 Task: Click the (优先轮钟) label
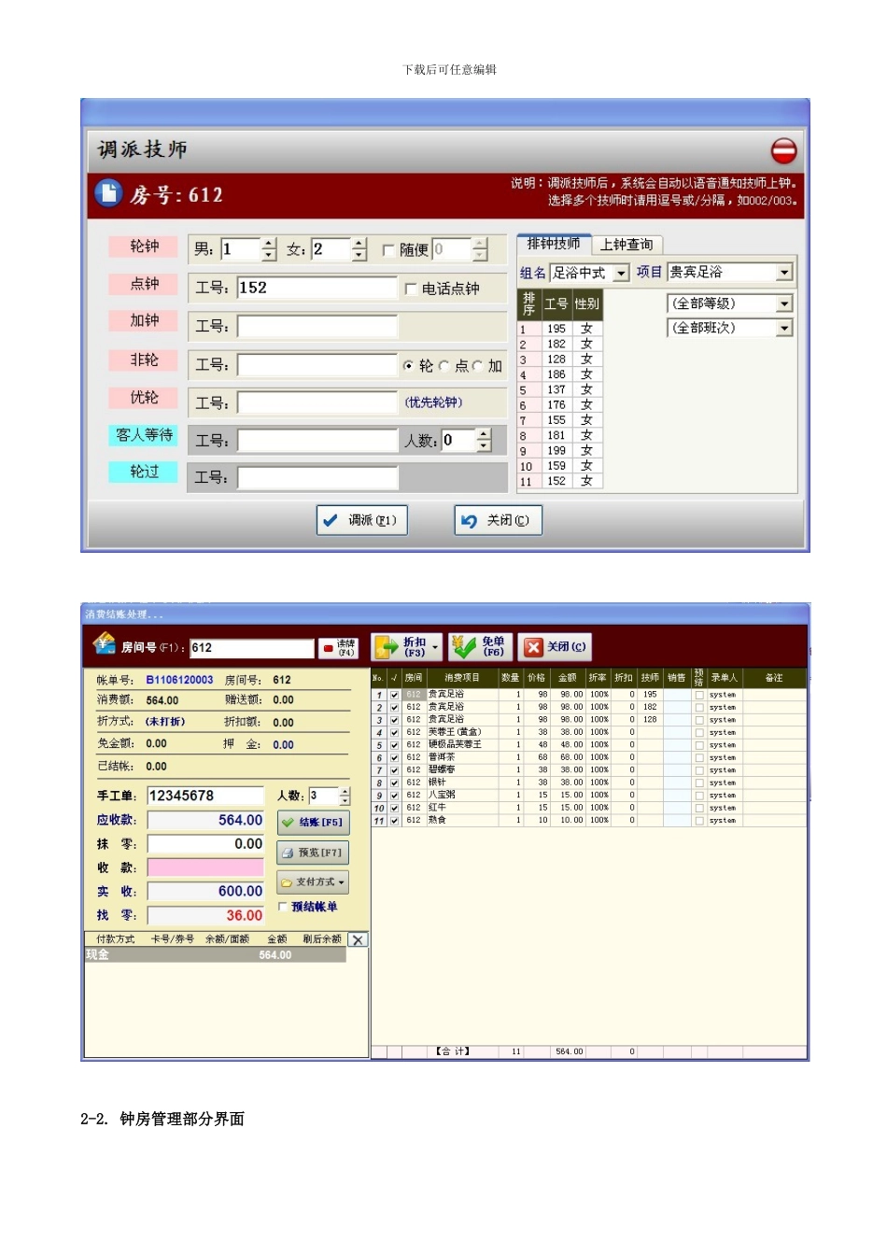pyautogui.click(x=433, y=402)
